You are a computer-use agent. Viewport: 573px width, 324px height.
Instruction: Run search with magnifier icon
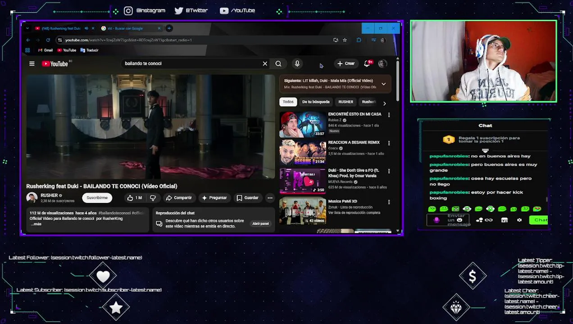click(278, 64)
